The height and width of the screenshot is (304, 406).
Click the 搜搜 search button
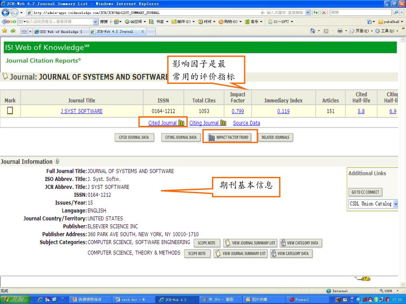click(104, 22)
